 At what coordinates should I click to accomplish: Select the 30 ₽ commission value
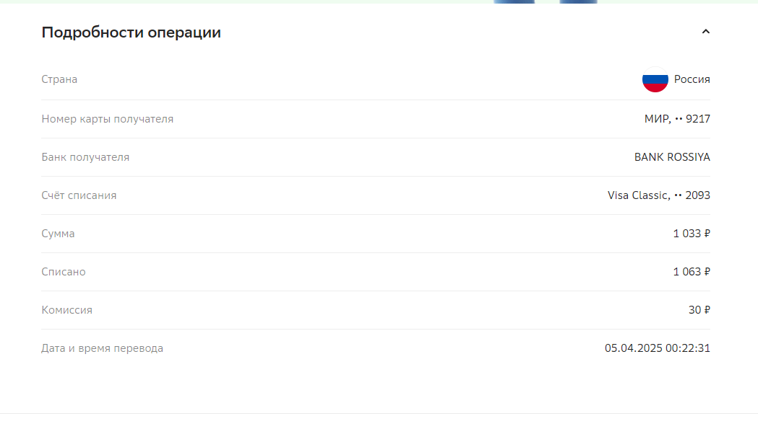coord(699,309)
